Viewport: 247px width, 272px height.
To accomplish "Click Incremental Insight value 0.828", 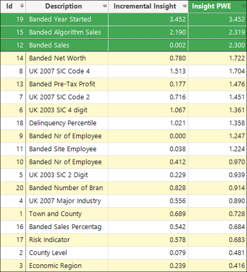I will [x=177, y=188].
